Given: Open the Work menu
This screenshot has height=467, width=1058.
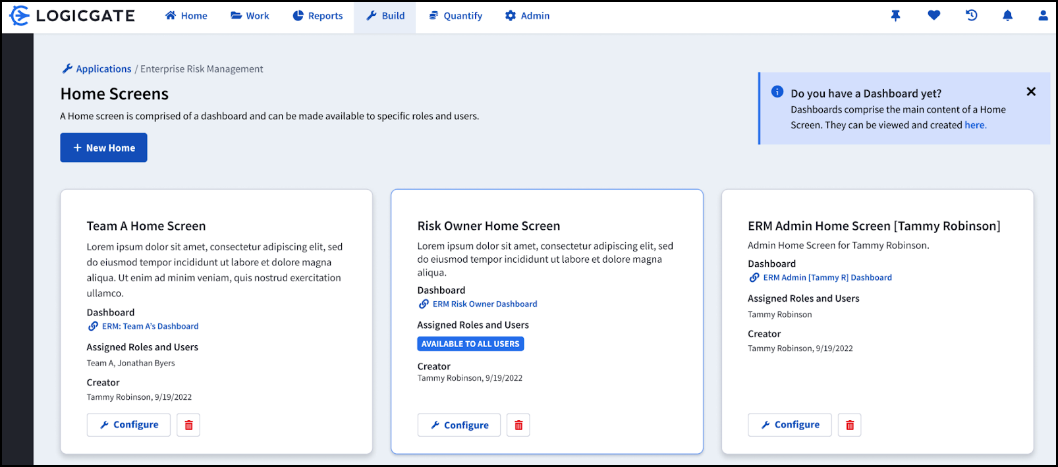Looking at the screenshot, I should pyautogui.click(x=250, y=16).
